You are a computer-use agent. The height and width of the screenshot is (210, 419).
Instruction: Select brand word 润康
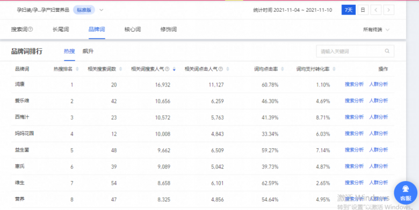[x=20, y=84]
